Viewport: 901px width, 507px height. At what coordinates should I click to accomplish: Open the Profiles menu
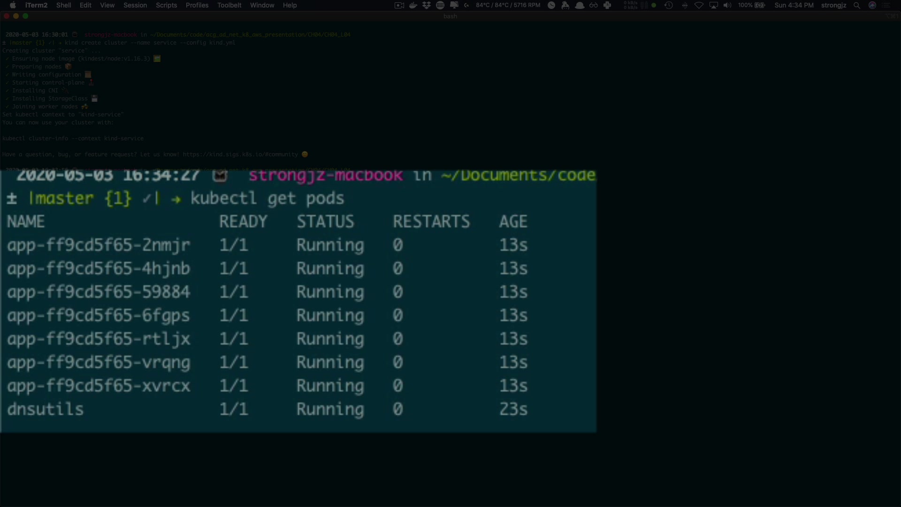pyautogui.click(x=197, y=5)
